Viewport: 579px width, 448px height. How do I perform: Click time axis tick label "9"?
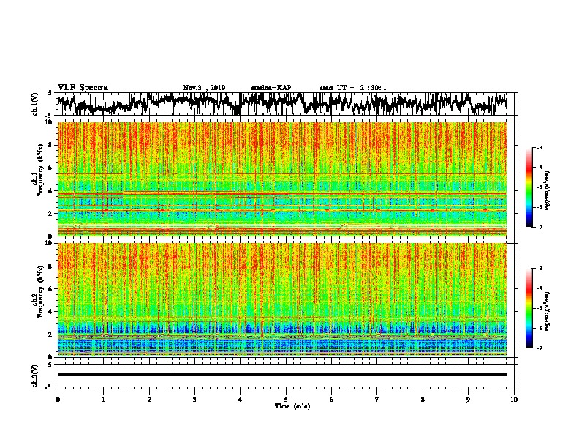(468, 400)
